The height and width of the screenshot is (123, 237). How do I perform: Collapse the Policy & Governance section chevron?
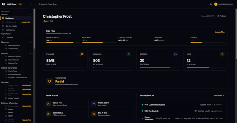[31, 68]
